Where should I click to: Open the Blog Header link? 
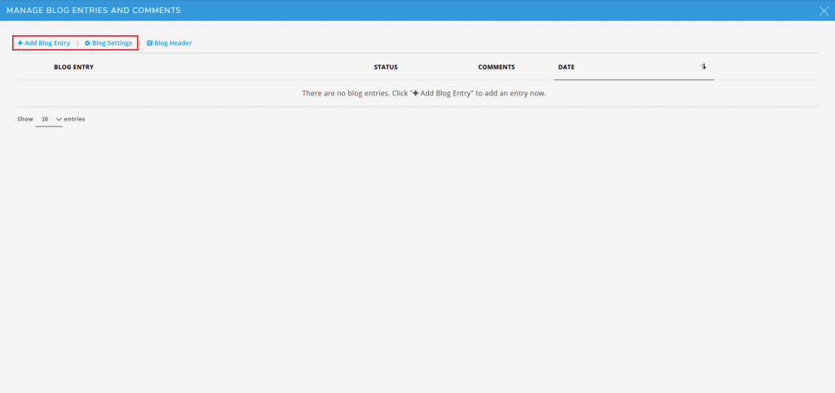click(170, 43)
